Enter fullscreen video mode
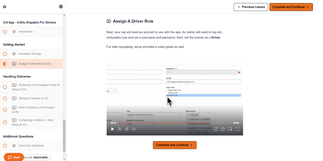 (x=237, y=129)
